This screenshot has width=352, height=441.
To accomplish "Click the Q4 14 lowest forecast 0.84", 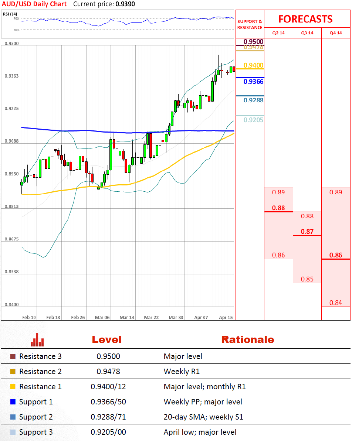I will pyautogui.click(x=336, y=302).
